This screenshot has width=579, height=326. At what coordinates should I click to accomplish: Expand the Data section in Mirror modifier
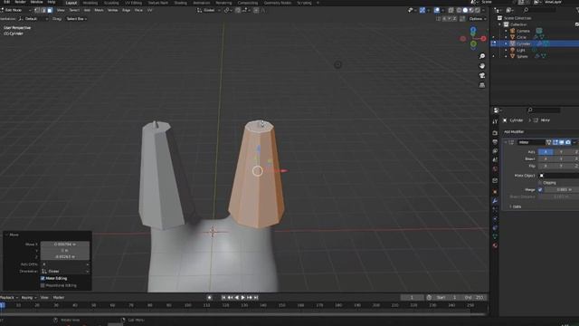516,206
